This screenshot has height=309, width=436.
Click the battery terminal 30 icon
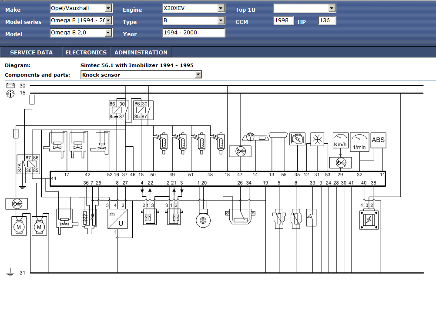[x=10, y=85]
